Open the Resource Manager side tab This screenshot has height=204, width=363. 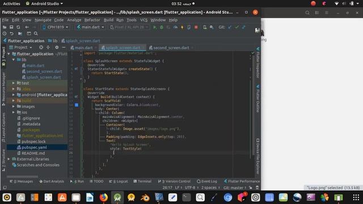(3, 89)
